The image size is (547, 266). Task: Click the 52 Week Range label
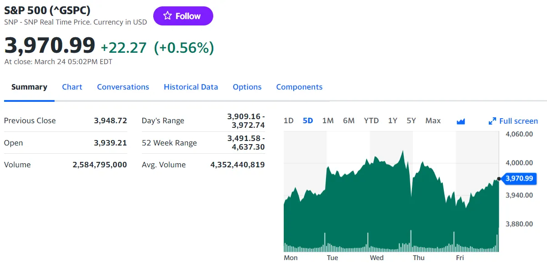click(x=169, y=143)
